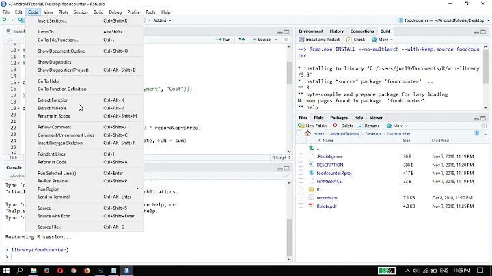Screen dimensions: 492x276
Task: Click the Check package icon
Action: pyautogui.click(x=349, y=40)
